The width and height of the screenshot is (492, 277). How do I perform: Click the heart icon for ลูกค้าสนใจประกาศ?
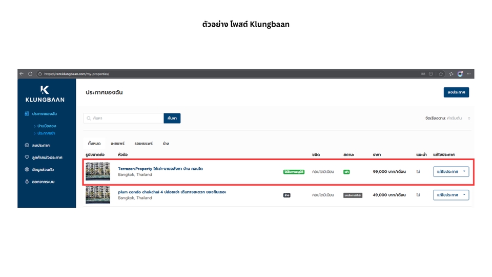point(27,157)
